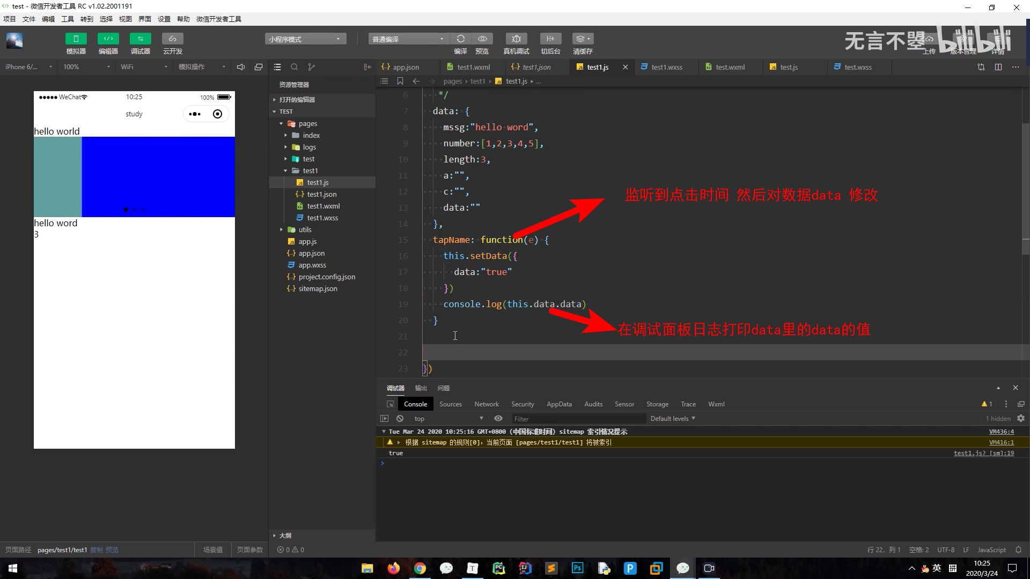Open console settings gear icon

pos(1021,419)
